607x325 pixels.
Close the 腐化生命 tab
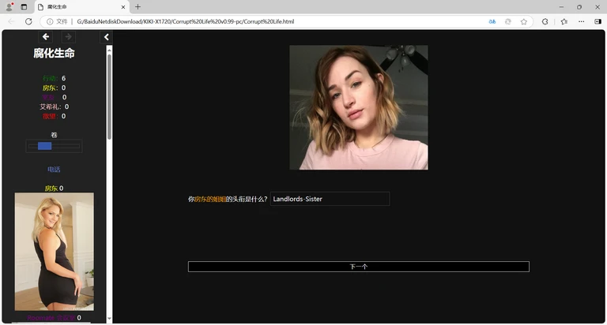click(x=121, y=6)
